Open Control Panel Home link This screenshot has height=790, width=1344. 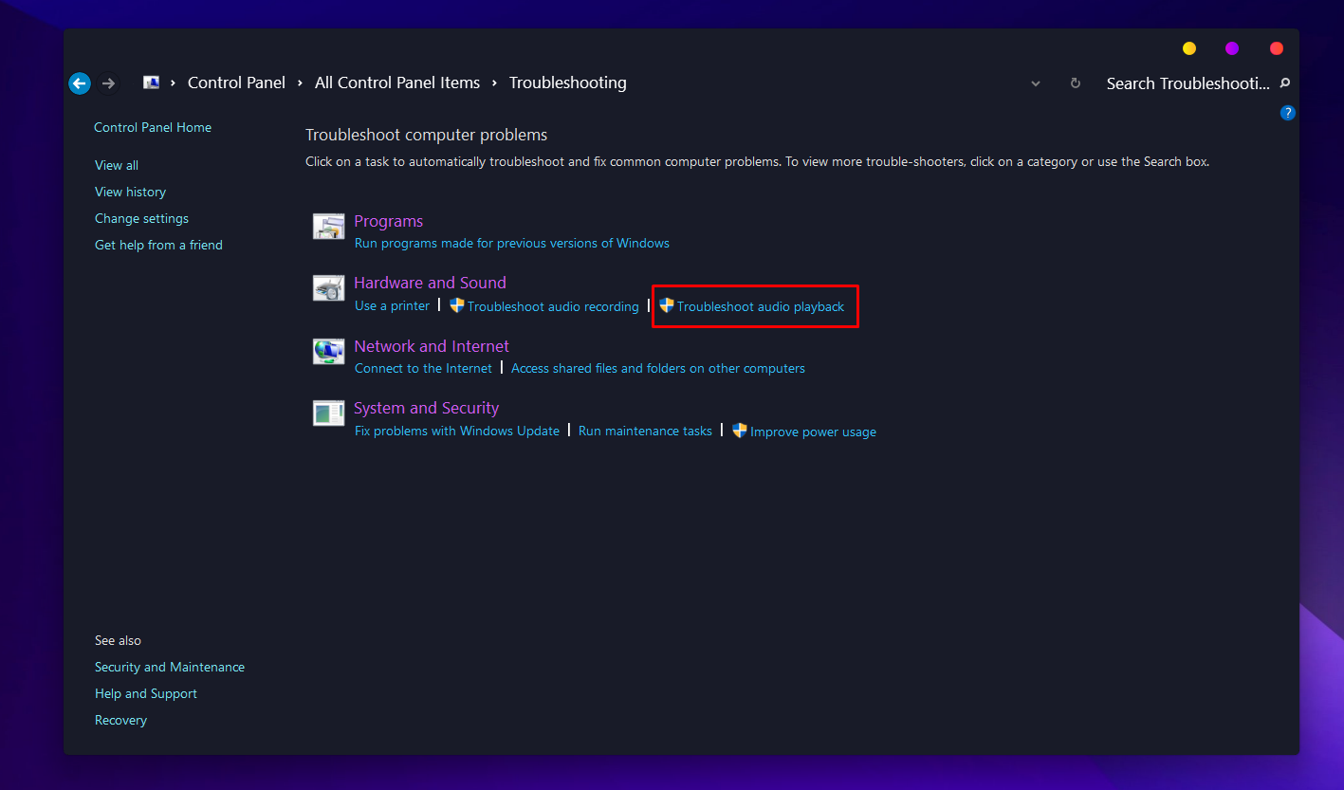point(153,127)
